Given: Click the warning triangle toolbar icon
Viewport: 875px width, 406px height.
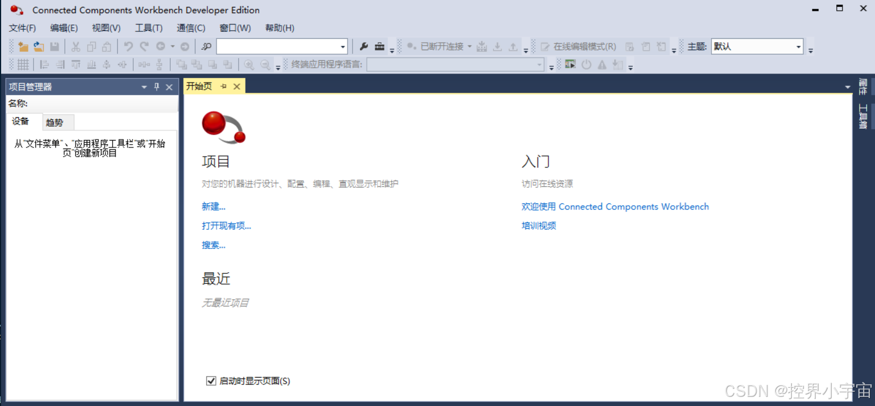Looking at the screenshot, I should click(x=602, y=64).
